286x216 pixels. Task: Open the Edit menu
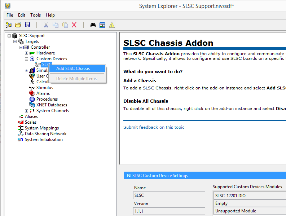coord(22,15)
